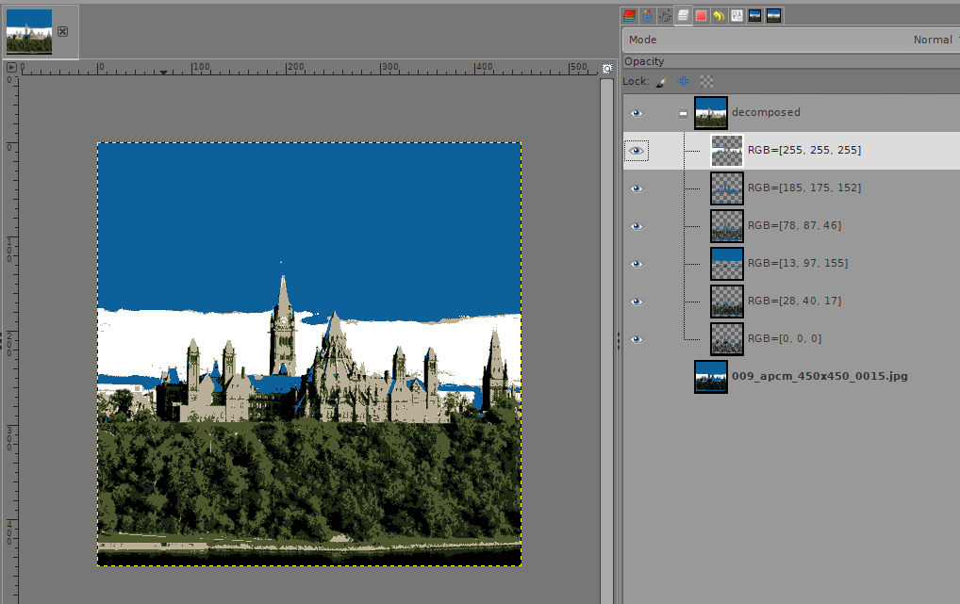Open the image menu arrow at ruler origin
Screen dimensions: 960x604
click(11, 68)
